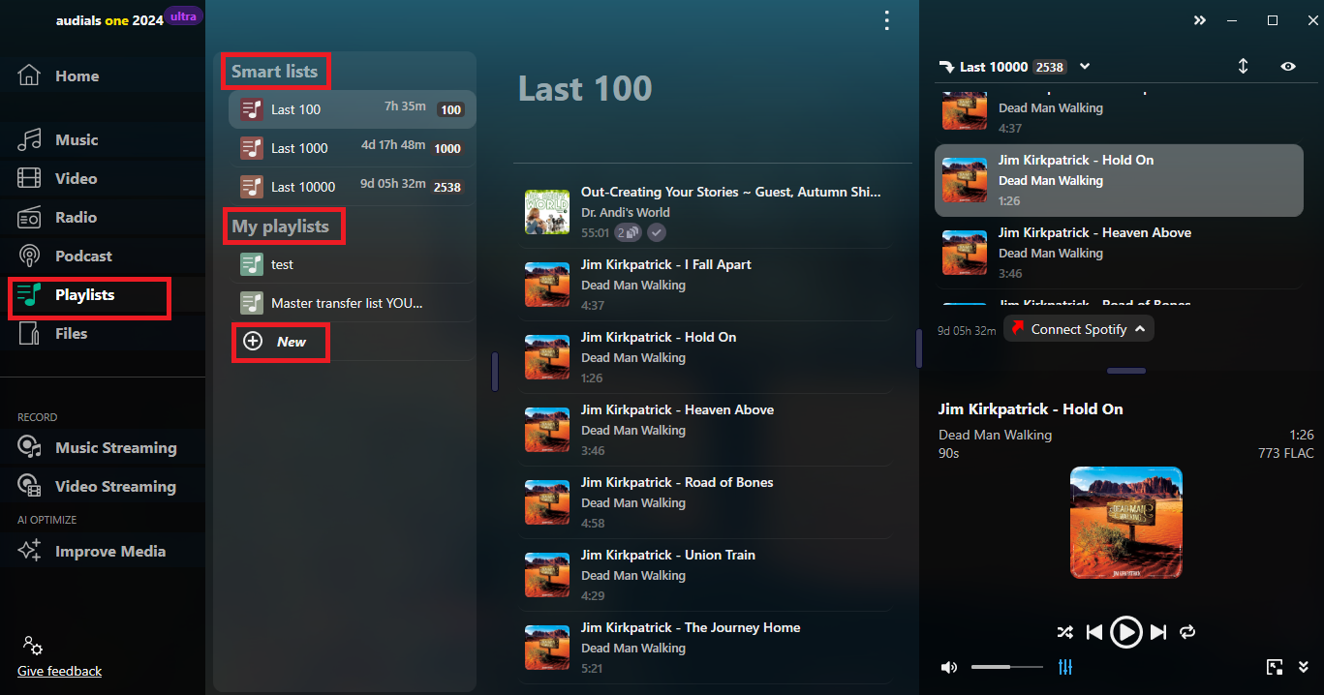Select the Last 100 smart list
This screenshot has height=695, width=1324.
[353, 109]
